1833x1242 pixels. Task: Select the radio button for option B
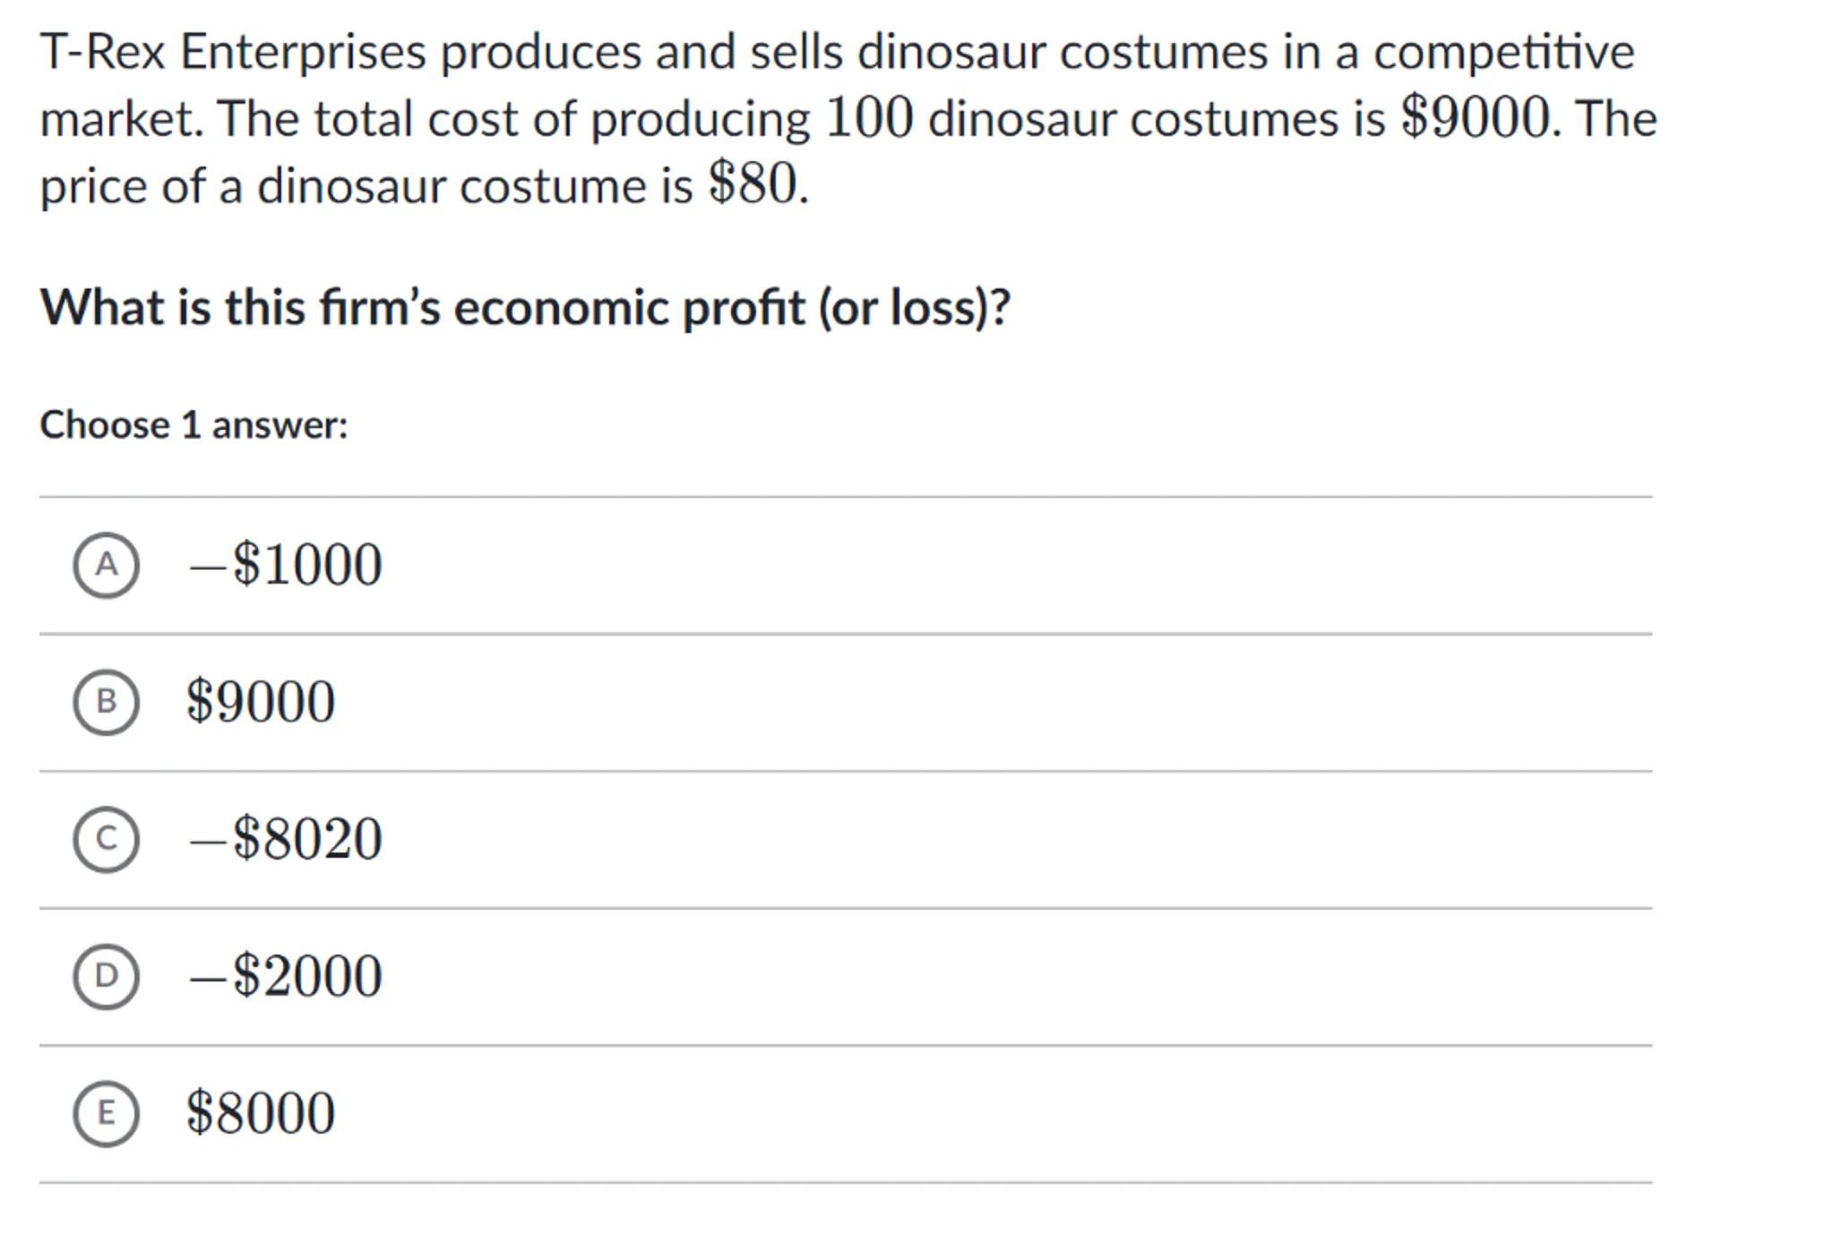(x=106, y=702)
